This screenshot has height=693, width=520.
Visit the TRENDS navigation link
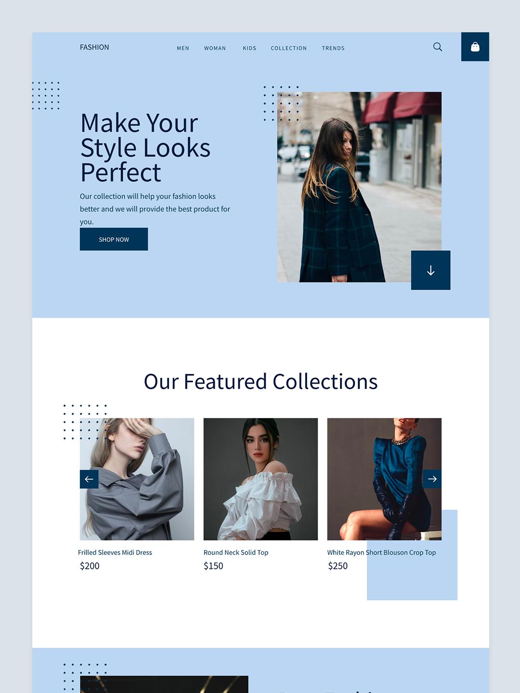(x=333, y=48)
